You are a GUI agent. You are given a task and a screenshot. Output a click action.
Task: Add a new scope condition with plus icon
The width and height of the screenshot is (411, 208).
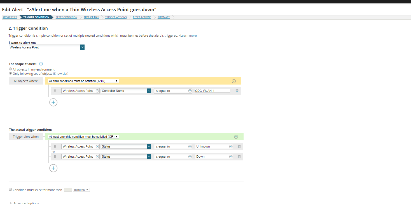[53, 102]
